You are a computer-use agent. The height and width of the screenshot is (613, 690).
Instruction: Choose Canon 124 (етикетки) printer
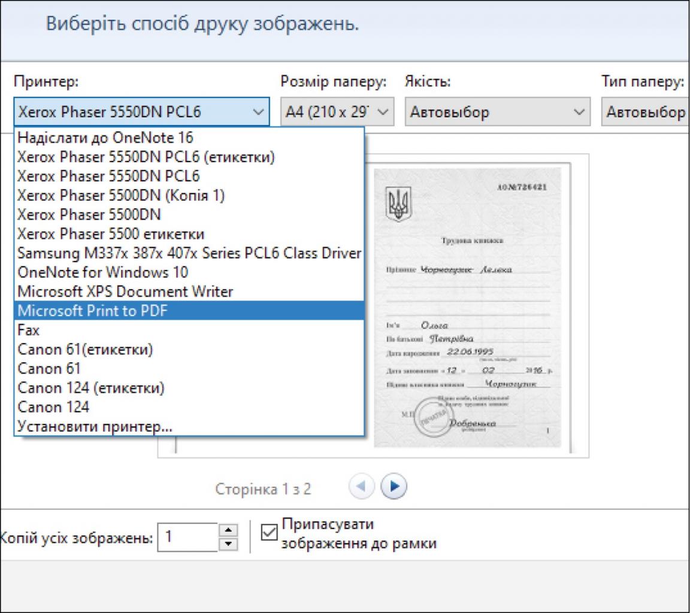[x=189, y=388]
